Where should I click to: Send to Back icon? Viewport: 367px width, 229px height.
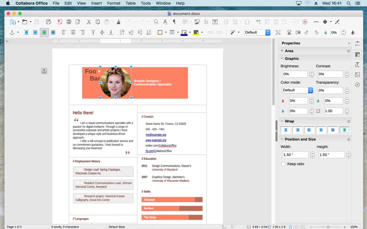tap(149, 33)
